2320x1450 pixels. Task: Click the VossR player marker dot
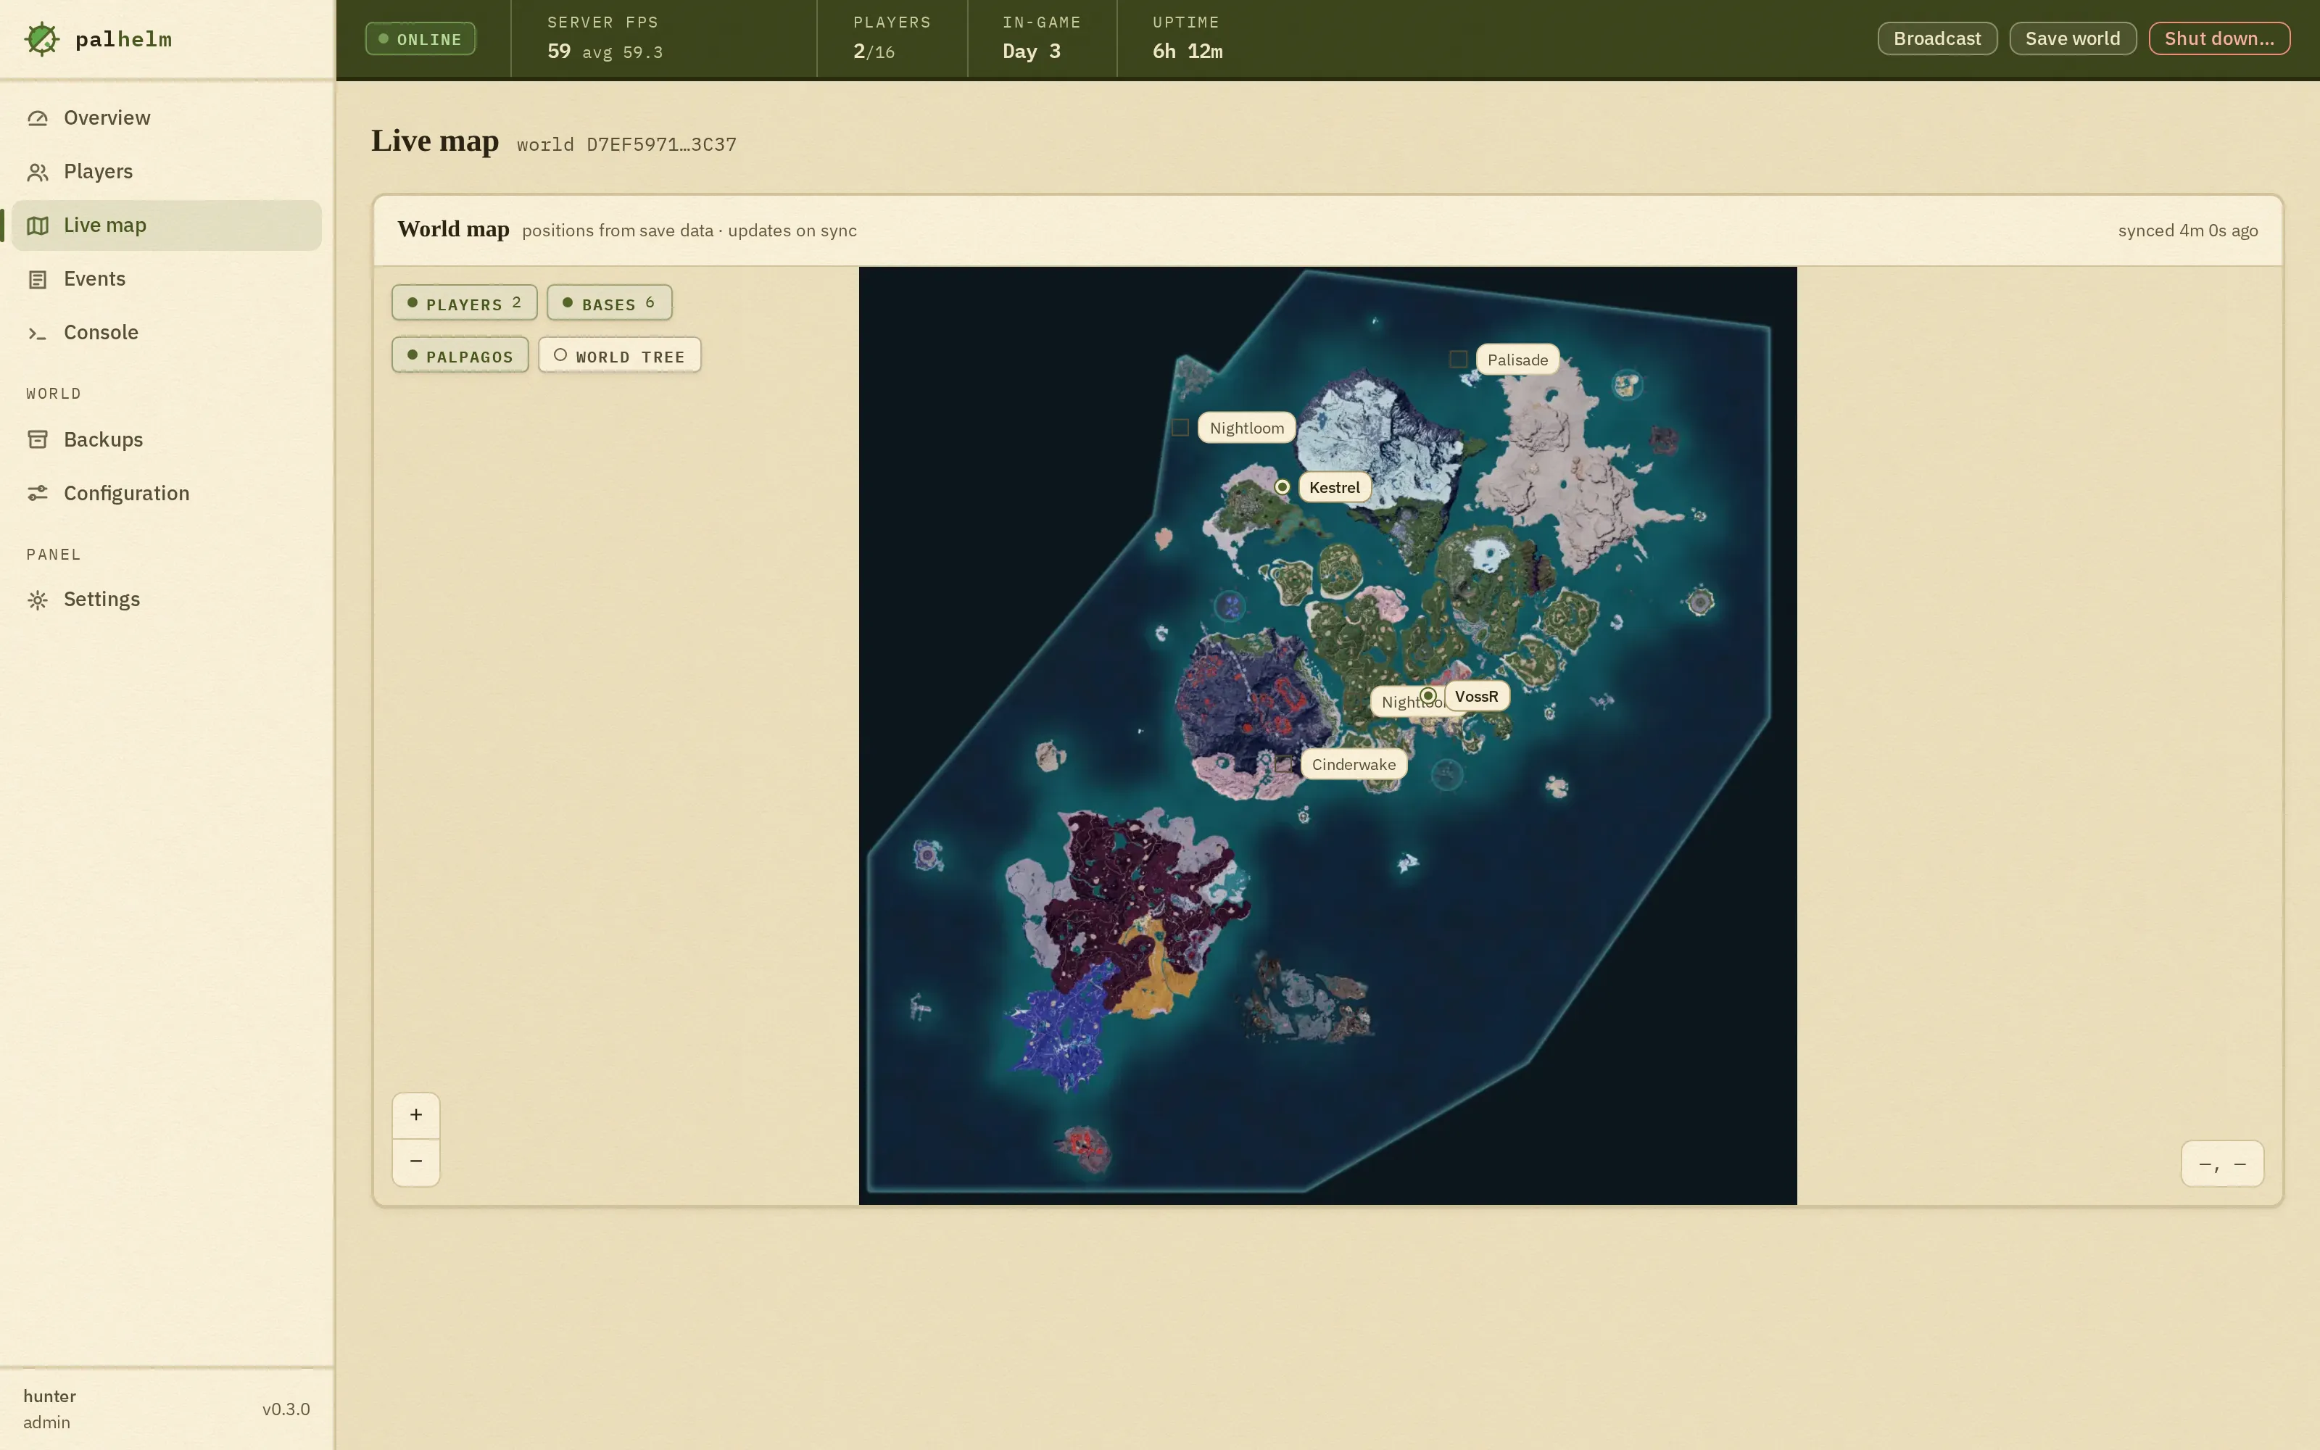[1428, 696]
